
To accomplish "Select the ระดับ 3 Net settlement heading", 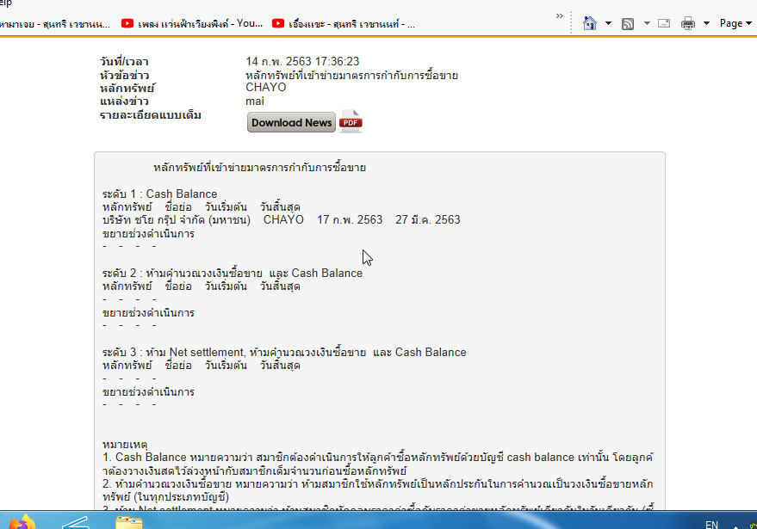I will point(284,352).
